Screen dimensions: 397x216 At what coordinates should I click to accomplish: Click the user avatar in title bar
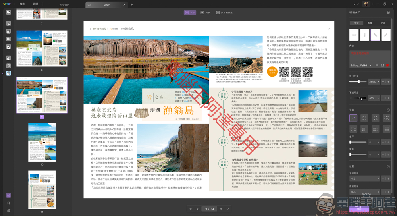366,4
